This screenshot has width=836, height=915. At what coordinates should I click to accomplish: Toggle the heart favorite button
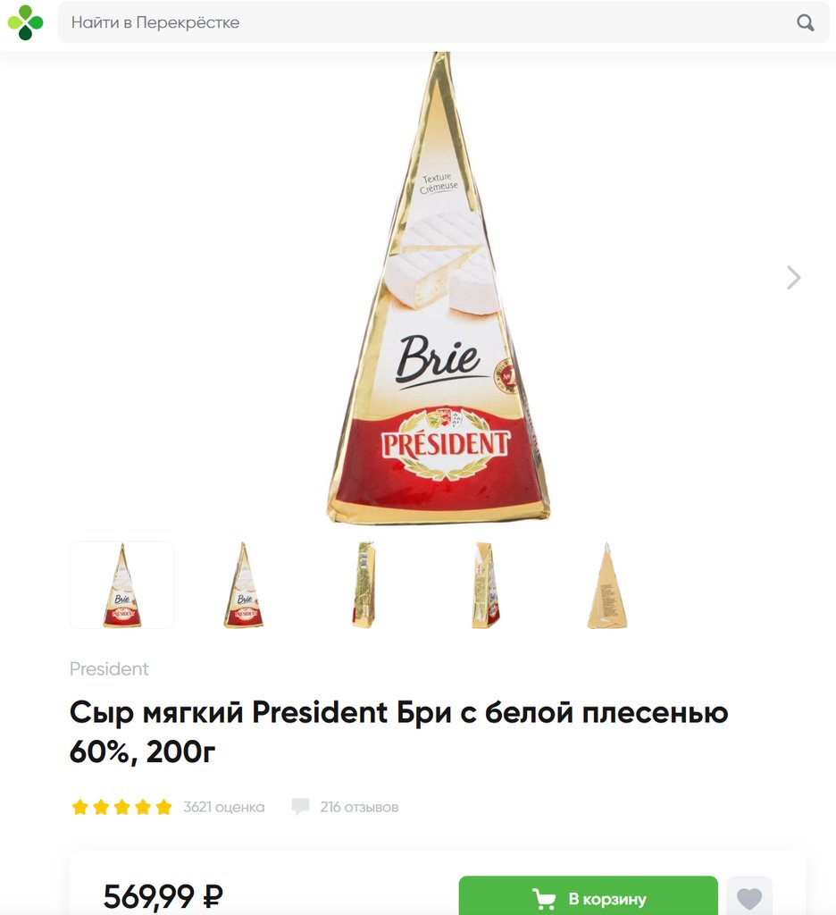(x=749, y=897)
